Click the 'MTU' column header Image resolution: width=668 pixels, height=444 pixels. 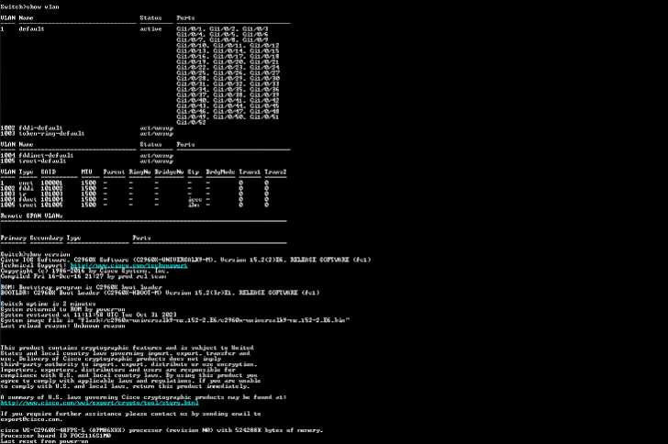(87, 172)
